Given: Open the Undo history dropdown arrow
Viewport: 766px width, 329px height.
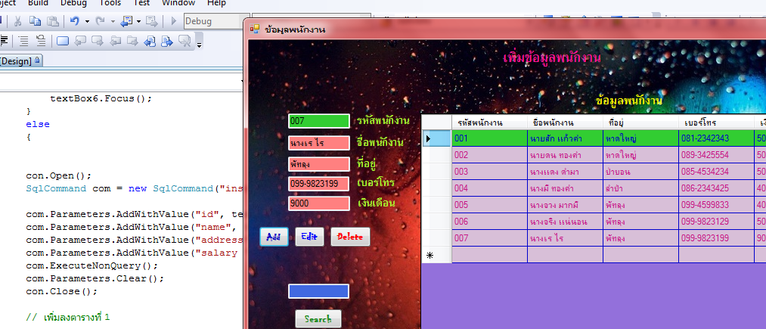Looking at the screenshot, I should [x=87, y=21].
